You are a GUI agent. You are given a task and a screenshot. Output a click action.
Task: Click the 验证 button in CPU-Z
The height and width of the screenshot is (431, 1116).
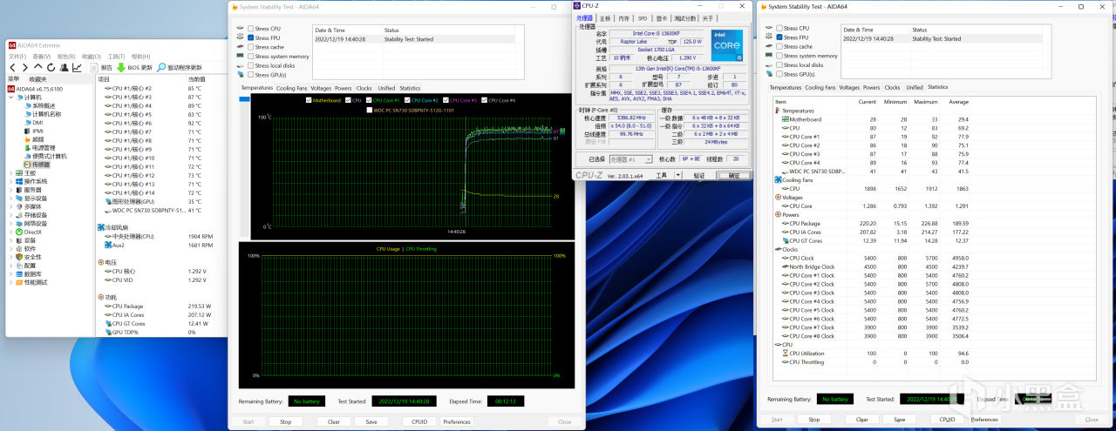[698, 175]
